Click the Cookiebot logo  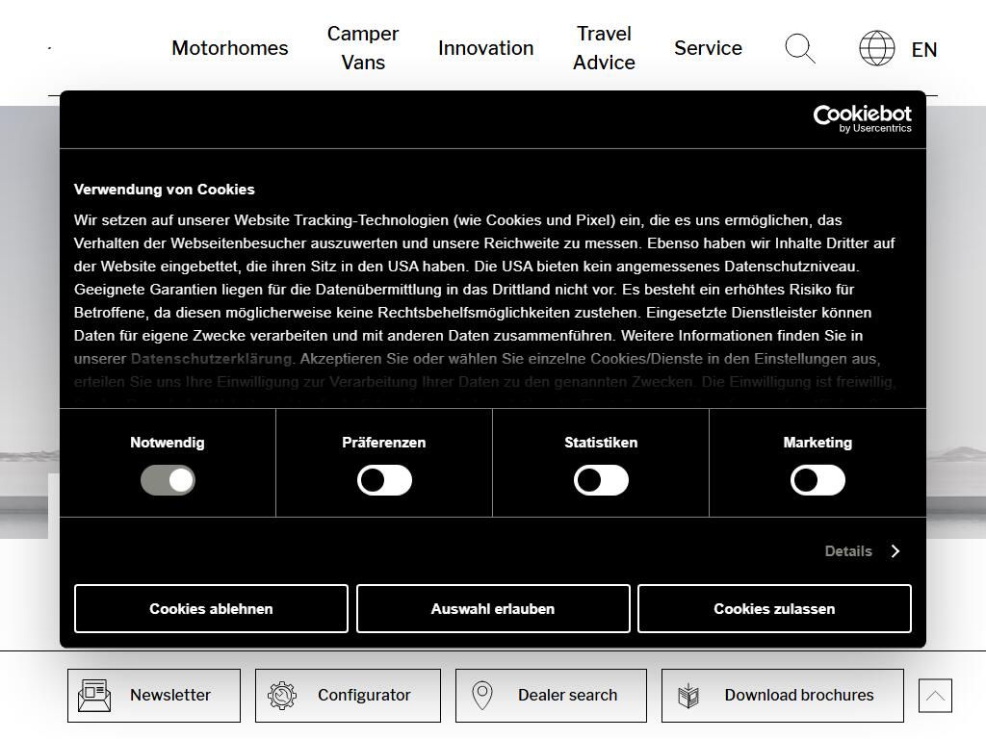tap(862, 118)
